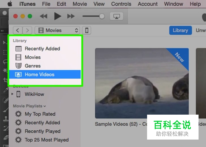Click the yellow minimize window button
Viewport: 206px width, 147px height.
pyautogui.click(x=23, y=16)
